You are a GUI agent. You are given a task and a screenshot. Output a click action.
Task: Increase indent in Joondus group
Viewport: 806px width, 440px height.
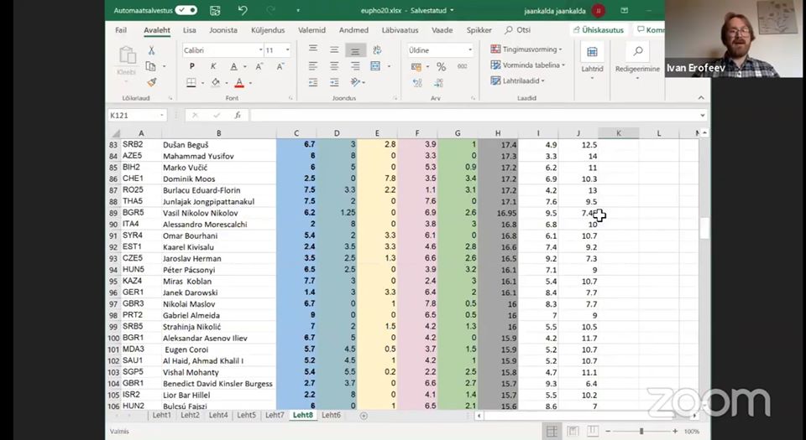[x=334, y=82]
